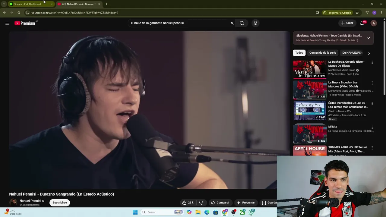Open browser media controls icon

[x=367, y=13]
